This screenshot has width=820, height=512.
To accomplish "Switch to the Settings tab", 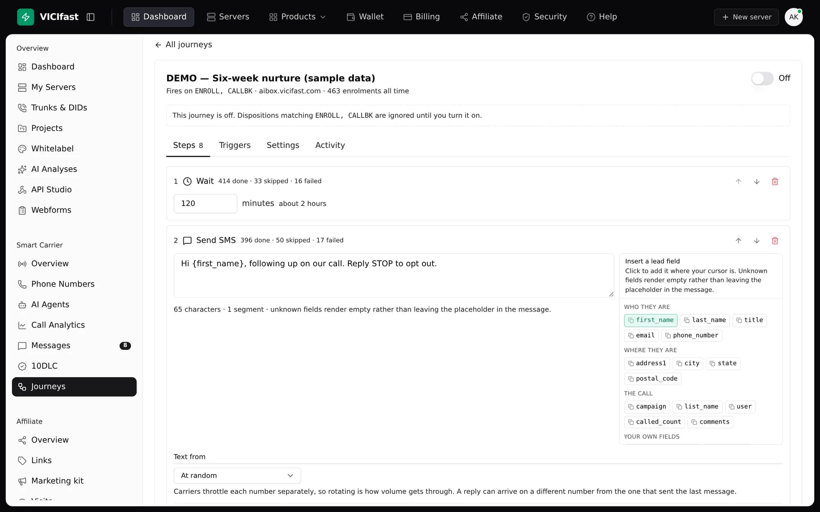I will pyautogui.click(x=283, y=145).
